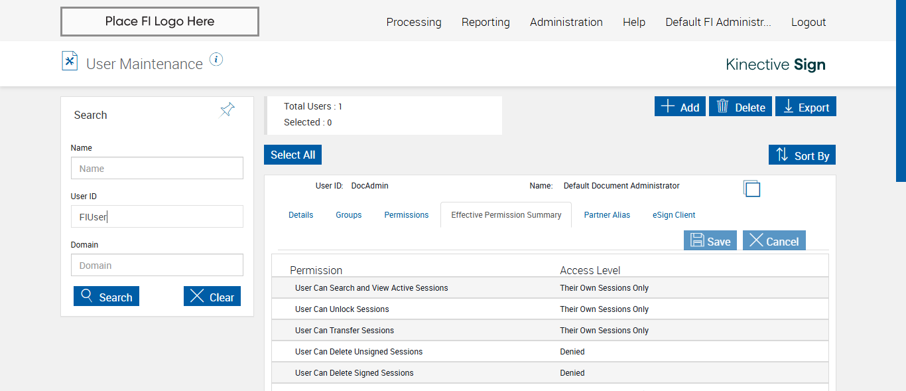Open the Processing menu
This screenshot has height=391, width=906.
click(x=414, y=22)
